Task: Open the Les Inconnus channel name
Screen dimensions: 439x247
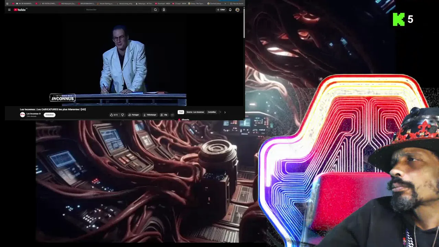Action: pos(32,114)
